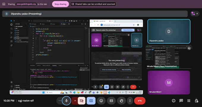Image resolution: width=202 pixels, height=107 pixels.
Task: Raise hand in the meeting
Action: (121, 100)
